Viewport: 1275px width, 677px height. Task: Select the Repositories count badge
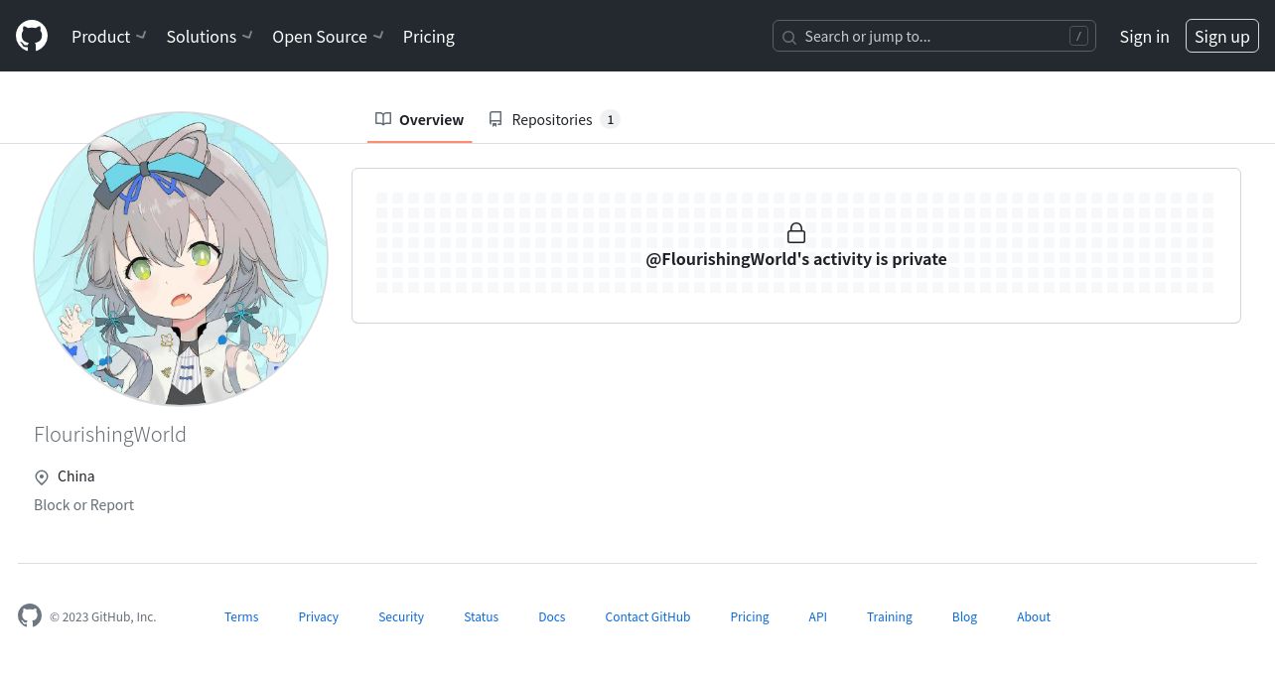tap(611, 119)
